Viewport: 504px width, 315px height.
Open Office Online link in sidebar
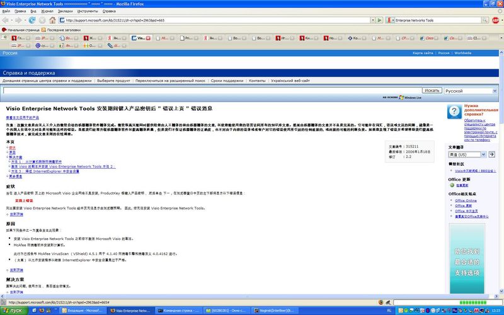pyautogui.click(x=466, y=200)
